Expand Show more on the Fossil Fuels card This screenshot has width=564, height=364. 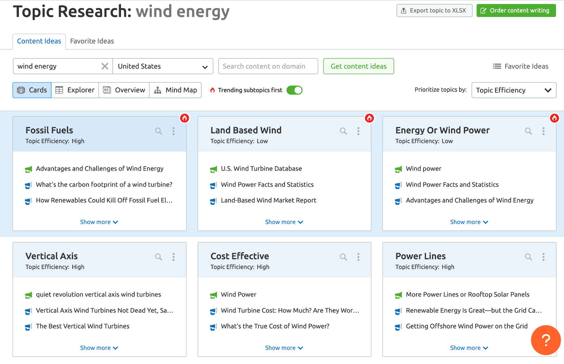99,222
